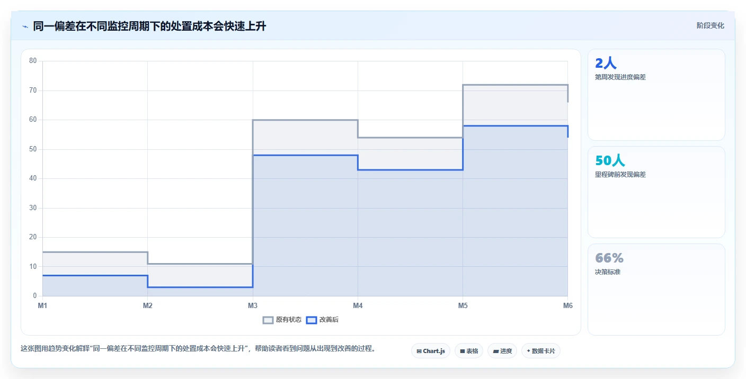This screenshot has height=379, width=746.
Task: Click the chart title 同一偏差在不同监控周期下的处置成本会快速上升
Action: (149, 26)
